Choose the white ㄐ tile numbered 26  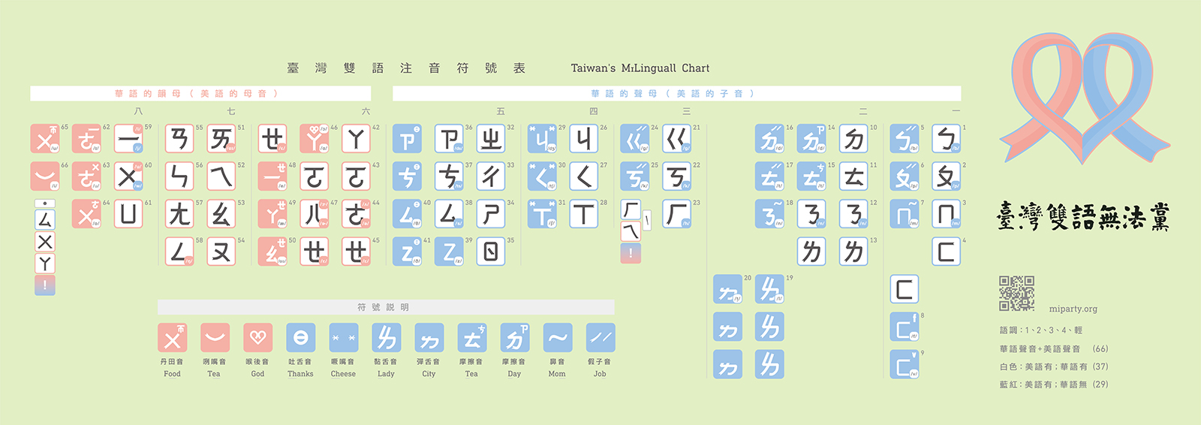click(x=584, y=139)
